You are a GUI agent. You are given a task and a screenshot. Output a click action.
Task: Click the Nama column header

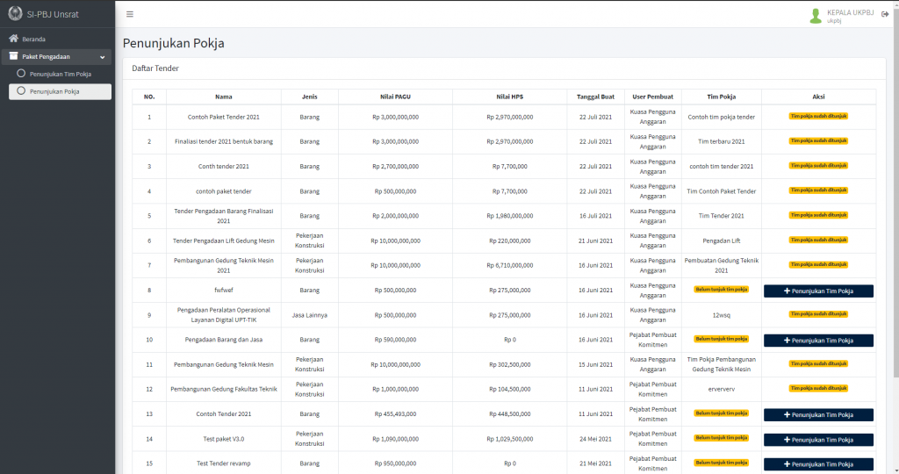[224, 97]
